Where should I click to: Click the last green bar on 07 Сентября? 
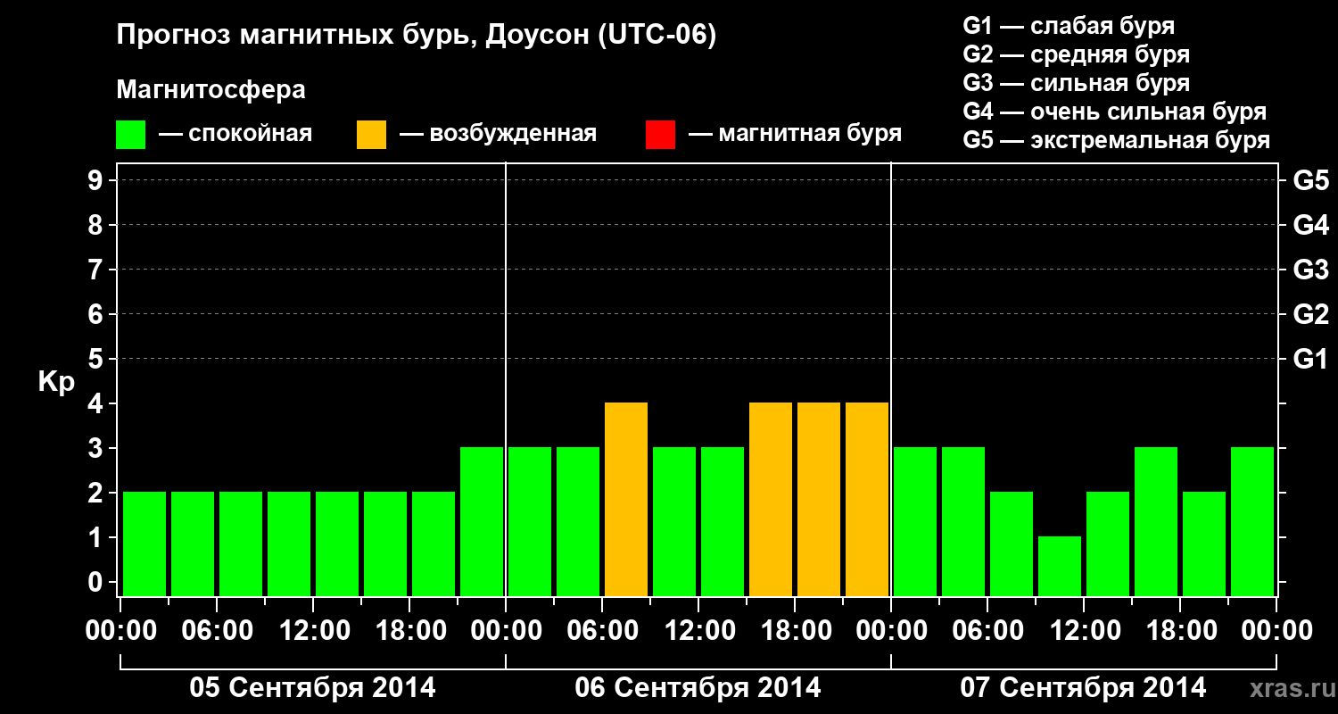pyautogui.click(x=1252, y=521)
